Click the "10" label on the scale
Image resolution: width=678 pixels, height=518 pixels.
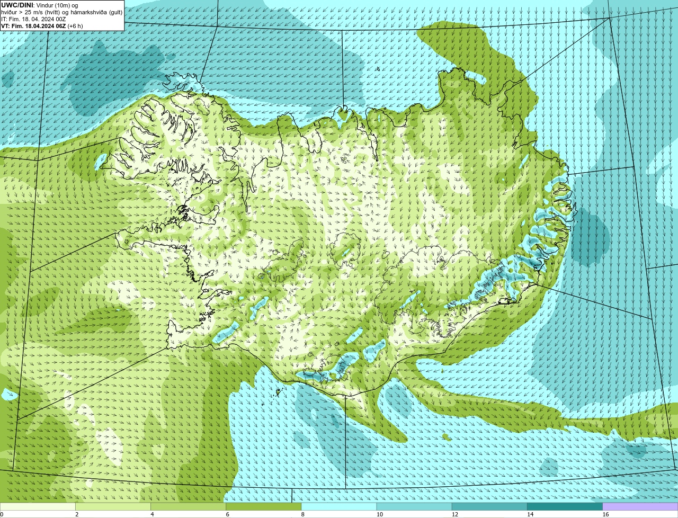379,514
